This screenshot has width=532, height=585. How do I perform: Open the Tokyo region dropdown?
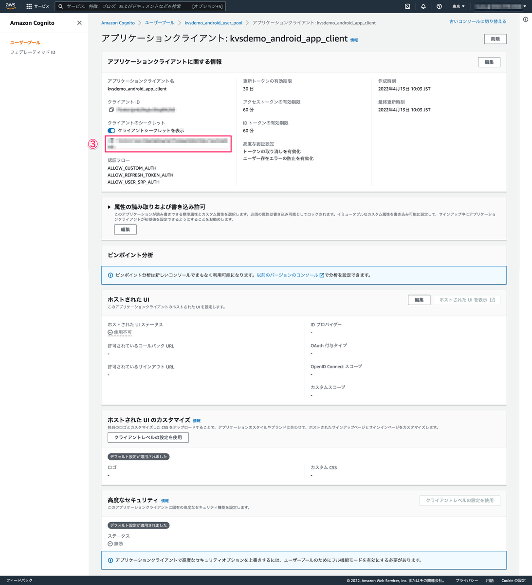point(459,6)
